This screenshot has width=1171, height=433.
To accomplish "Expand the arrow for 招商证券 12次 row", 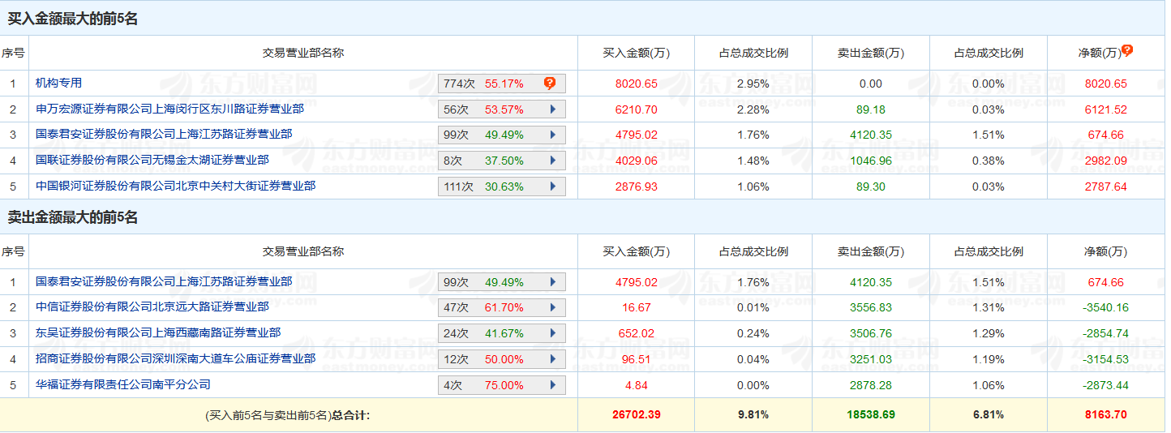I will point(552,359).
